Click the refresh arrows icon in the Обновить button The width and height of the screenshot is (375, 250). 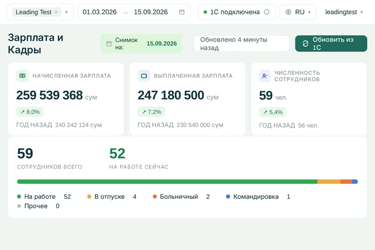(x=306, y=44)
